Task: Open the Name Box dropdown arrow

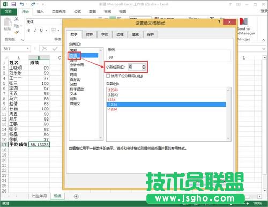Action: point(28,49)
